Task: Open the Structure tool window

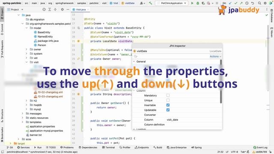Action: point(2,115)
